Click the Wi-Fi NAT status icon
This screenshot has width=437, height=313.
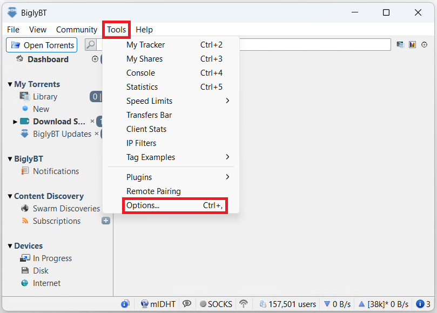pos(244,304)
